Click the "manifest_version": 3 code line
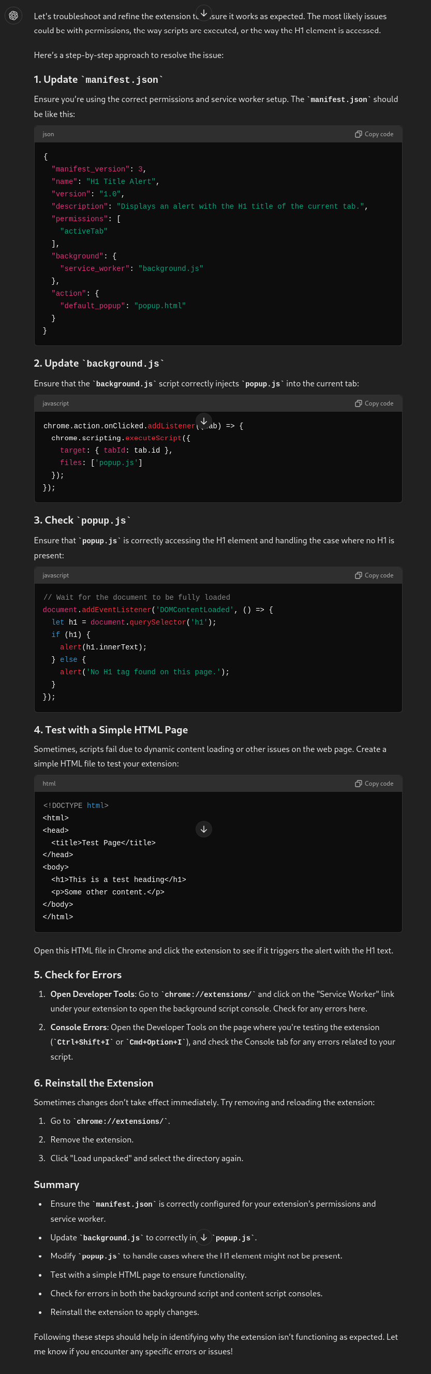The height and width of the screenshot is (1374, 431). point(98,169)
